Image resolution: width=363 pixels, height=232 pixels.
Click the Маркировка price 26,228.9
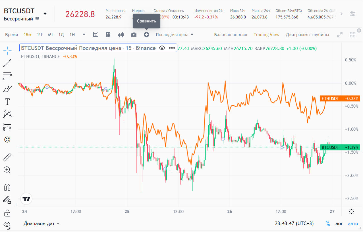[113, 17]
